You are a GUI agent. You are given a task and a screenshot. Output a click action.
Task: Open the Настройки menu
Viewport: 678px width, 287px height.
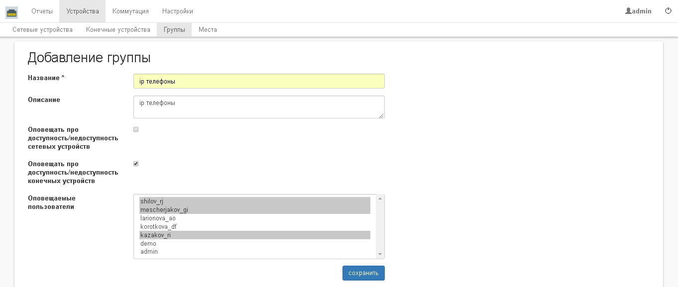[178, 11]
